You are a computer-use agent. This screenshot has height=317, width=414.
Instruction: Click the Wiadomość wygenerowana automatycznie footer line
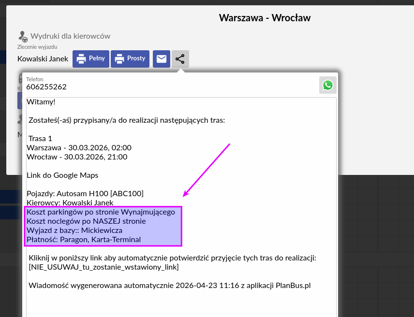(169, 285)
